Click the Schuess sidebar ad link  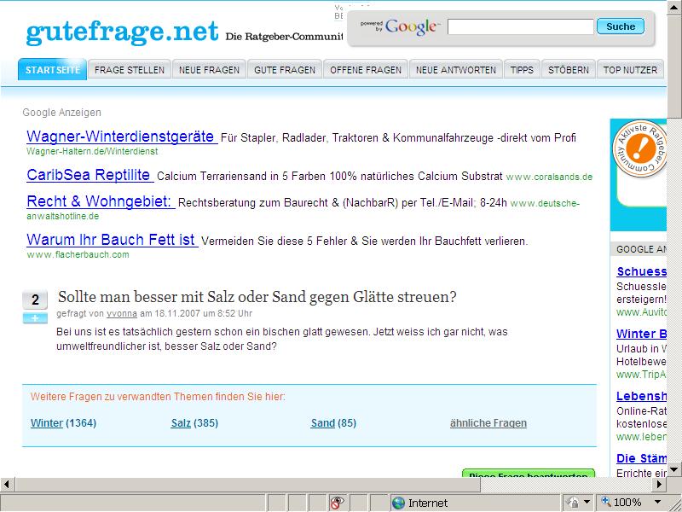[641, 271]
